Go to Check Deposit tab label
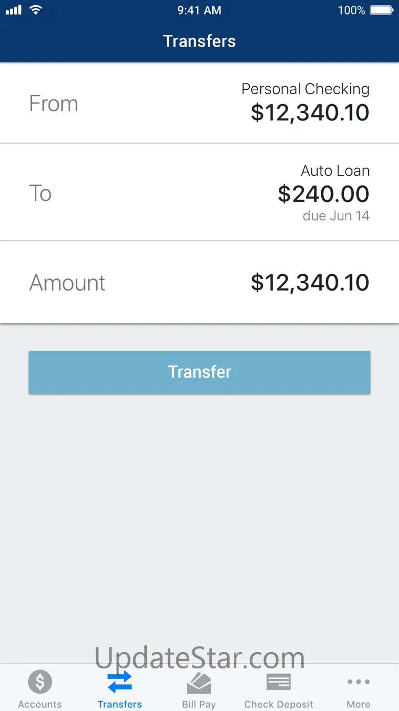This screenshot has height=711, width=399. (279, 704)
